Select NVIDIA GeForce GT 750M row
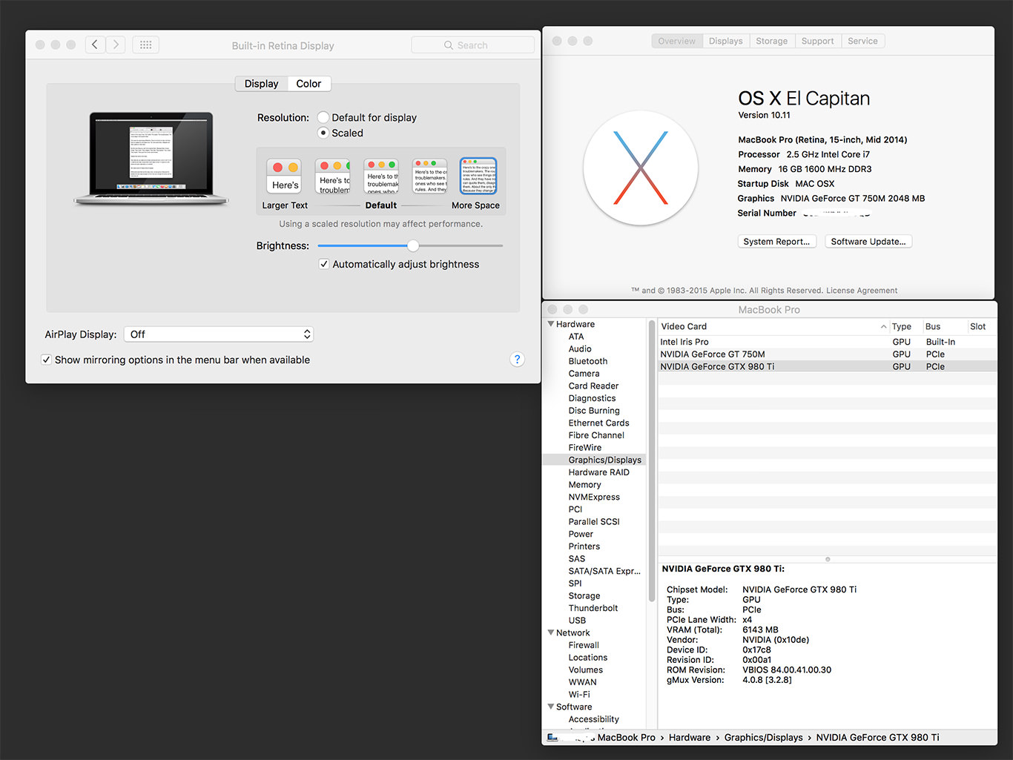This screenshot has width=1013, height=760. pos(827,354)
